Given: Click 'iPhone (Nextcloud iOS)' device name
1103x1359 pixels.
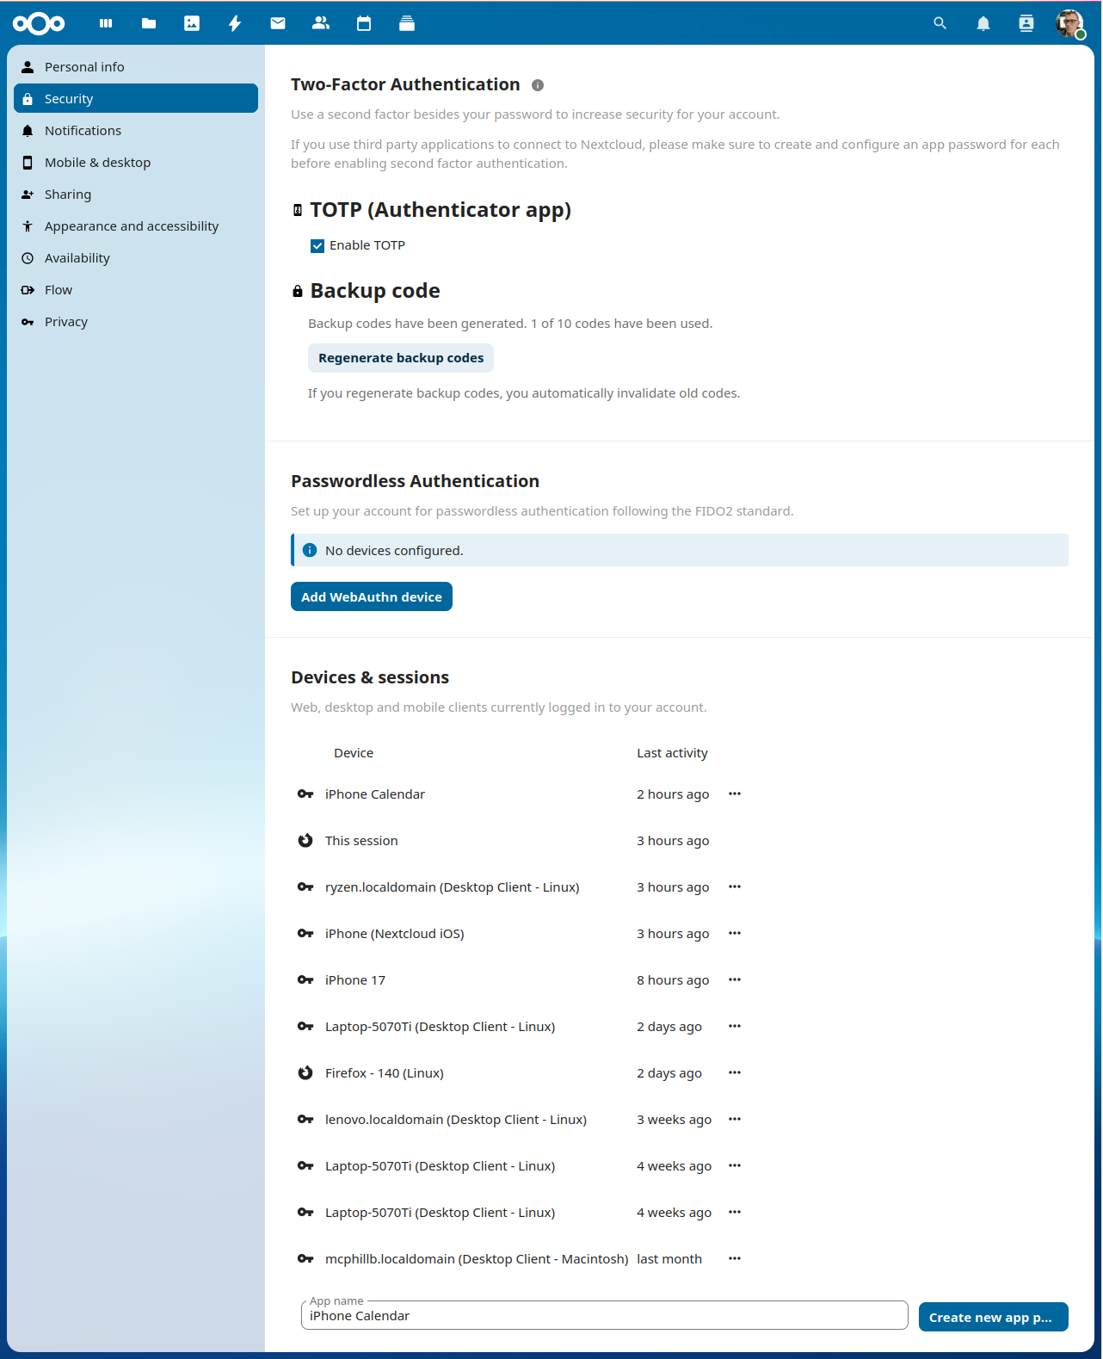Looking at the screenshot, I should (395, 933).
